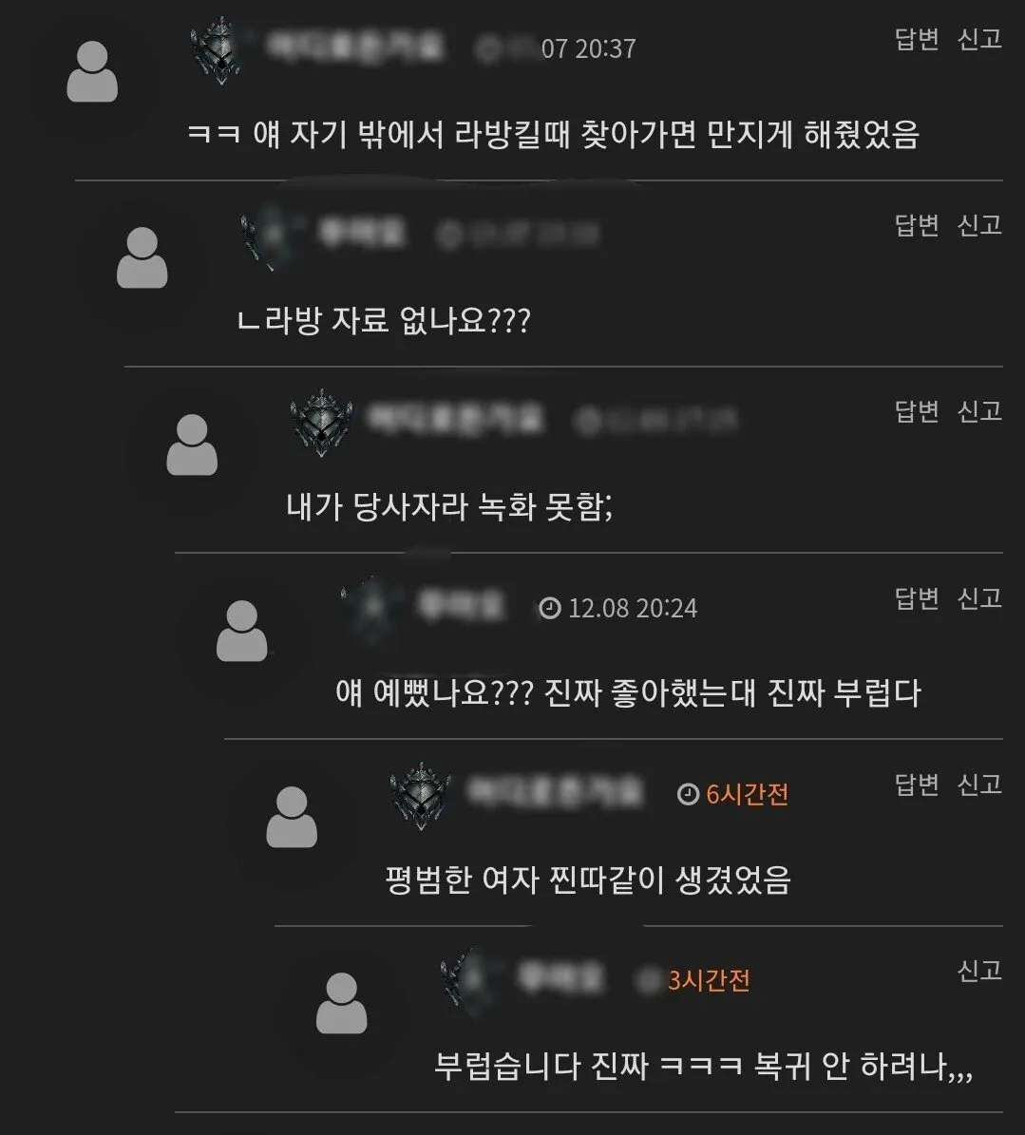Reply (답변) to the first comment
This screenshot has width=1025, height=1135.
917,39
